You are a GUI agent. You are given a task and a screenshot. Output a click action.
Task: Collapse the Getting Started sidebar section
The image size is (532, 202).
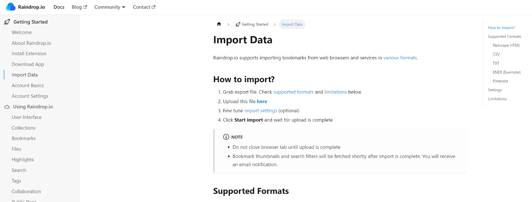pos(31,22)
